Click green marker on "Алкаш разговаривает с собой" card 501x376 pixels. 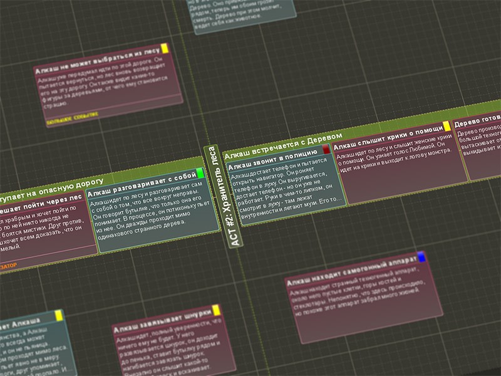[x=200, y=173]
